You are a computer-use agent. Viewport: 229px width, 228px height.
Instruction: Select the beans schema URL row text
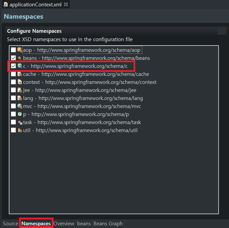pyautogui.click(x=86, y=58)
